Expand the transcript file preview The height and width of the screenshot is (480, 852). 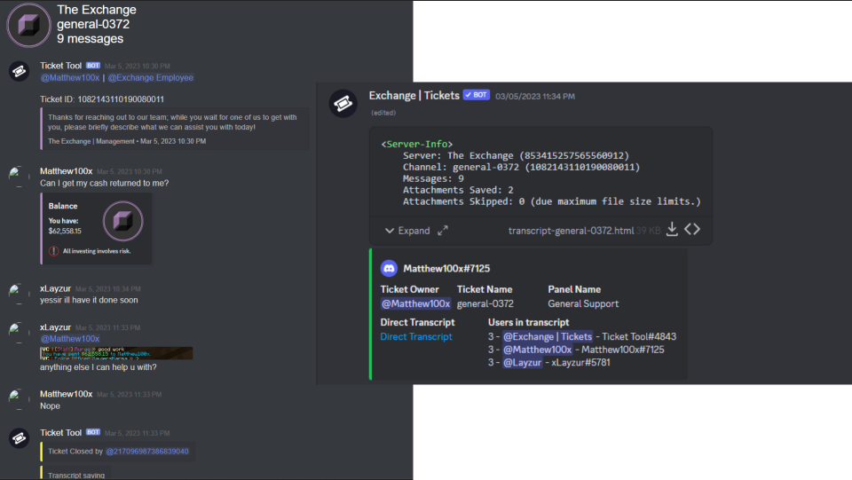click(407, 231)
